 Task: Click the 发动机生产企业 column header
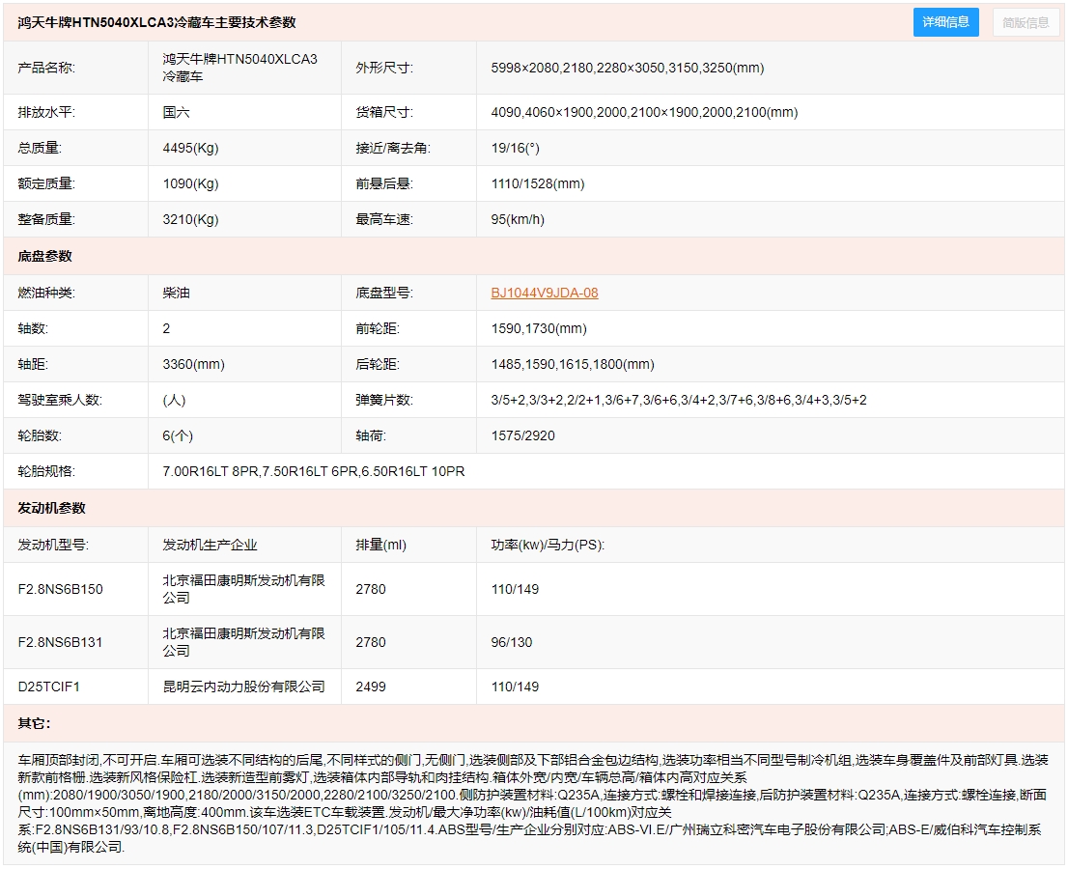click(x=210, y=545)
